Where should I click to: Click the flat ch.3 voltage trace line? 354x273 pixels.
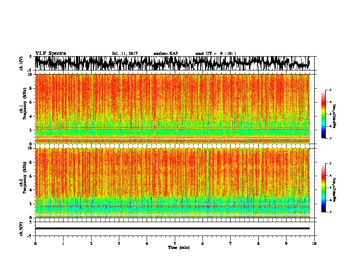[172, 228]
